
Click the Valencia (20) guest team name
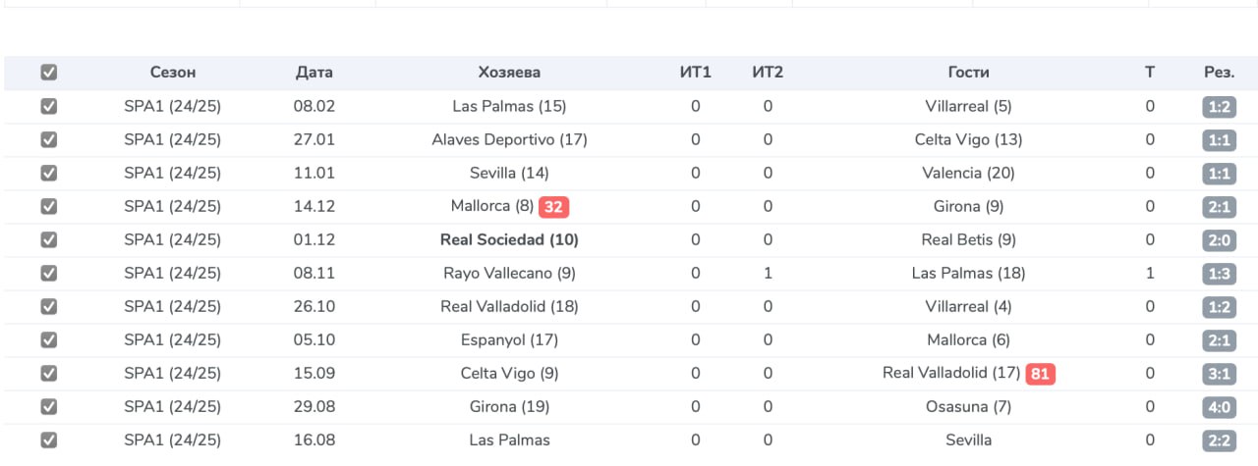pyautogui.click(x=969, y=174)
